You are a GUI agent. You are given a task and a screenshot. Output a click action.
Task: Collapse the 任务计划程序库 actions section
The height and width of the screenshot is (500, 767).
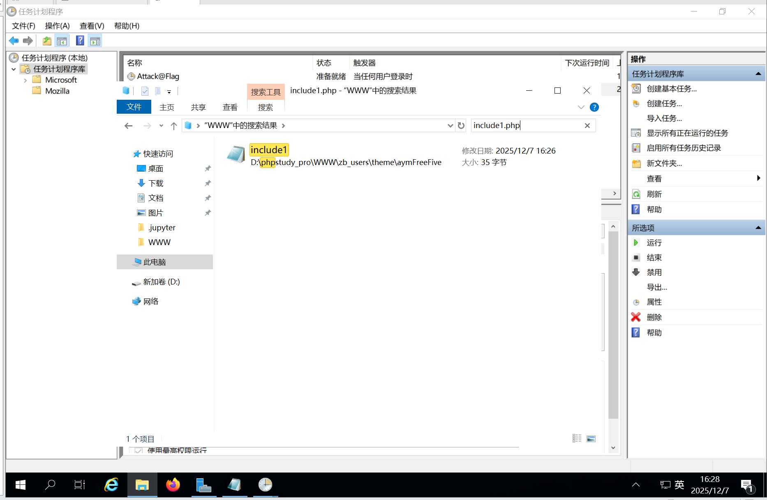tap(758, 74)
